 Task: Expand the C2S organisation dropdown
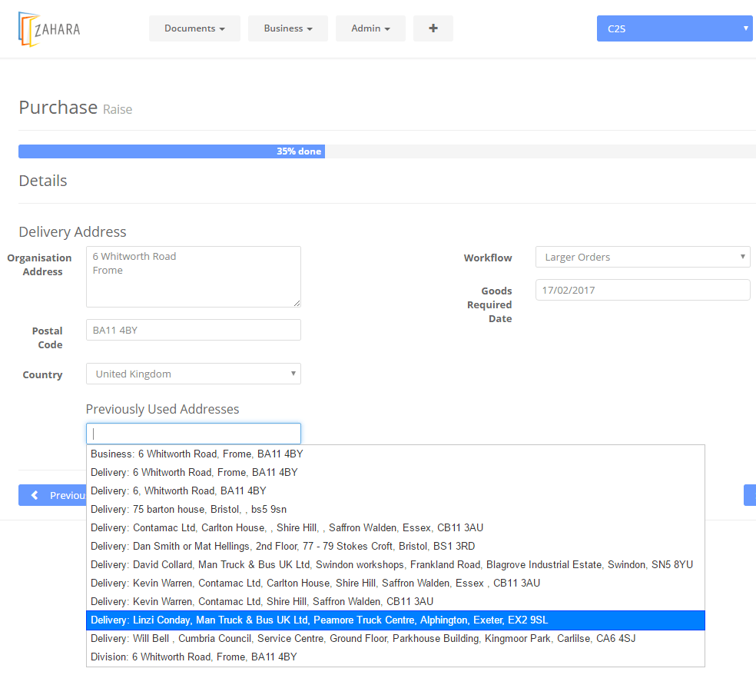[x=675, y=28]
